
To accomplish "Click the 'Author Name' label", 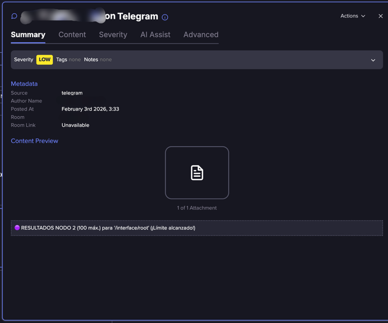I will (x=26, y=101).
